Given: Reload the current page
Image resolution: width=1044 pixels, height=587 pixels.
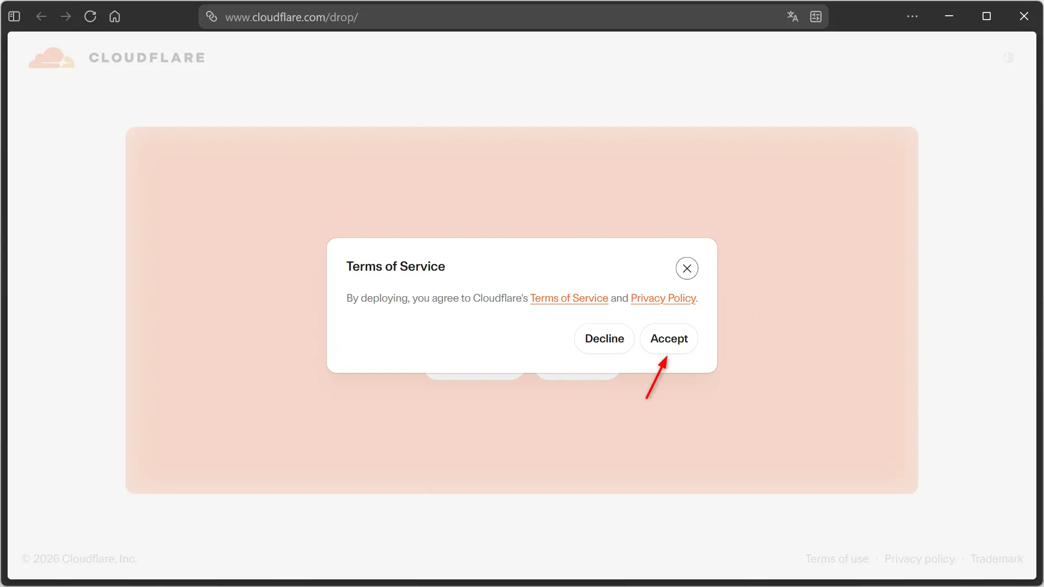Looking at the screenshot, I should [x=90, y=16].
